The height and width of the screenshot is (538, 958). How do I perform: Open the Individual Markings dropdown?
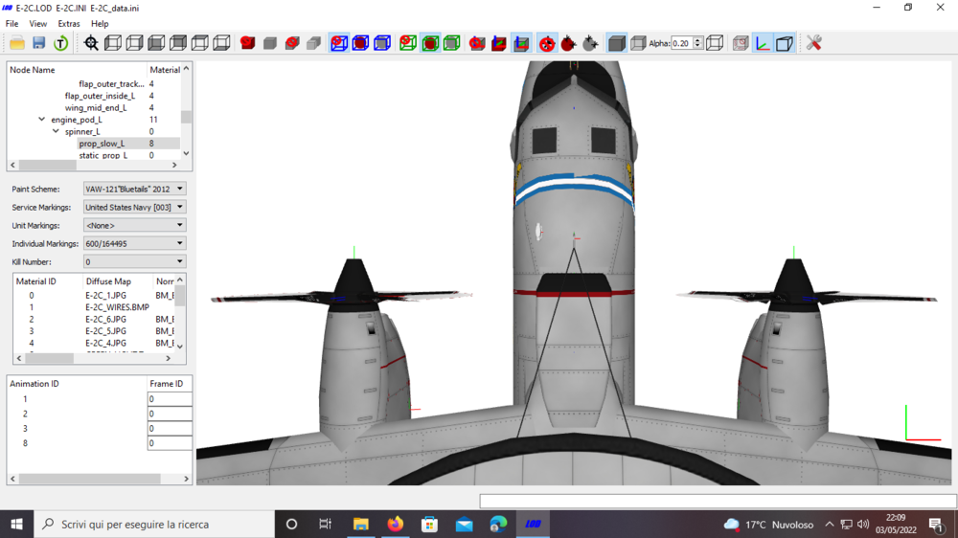coord(134,244)
